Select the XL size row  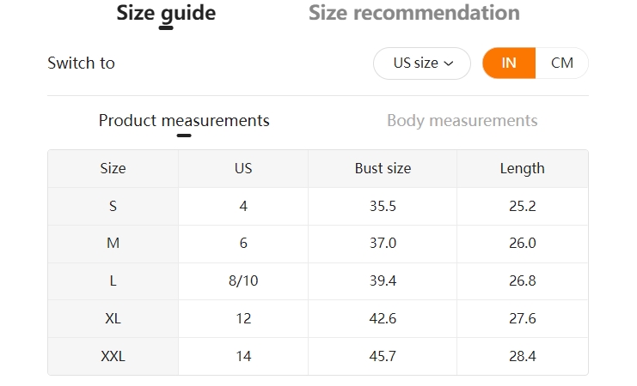(318, 319)
